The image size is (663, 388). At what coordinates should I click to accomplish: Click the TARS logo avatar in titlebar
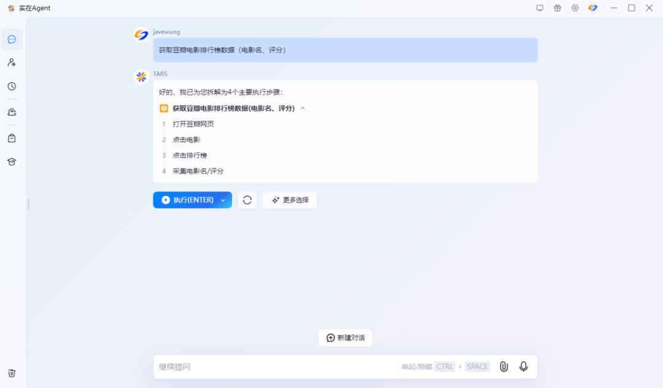pos(592,8)
